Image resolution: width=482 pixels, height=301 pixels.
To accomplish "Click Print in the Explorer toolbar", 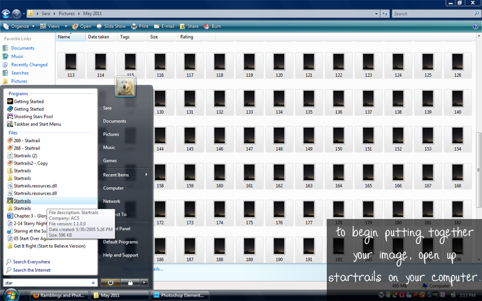I will tap(140, 26).
